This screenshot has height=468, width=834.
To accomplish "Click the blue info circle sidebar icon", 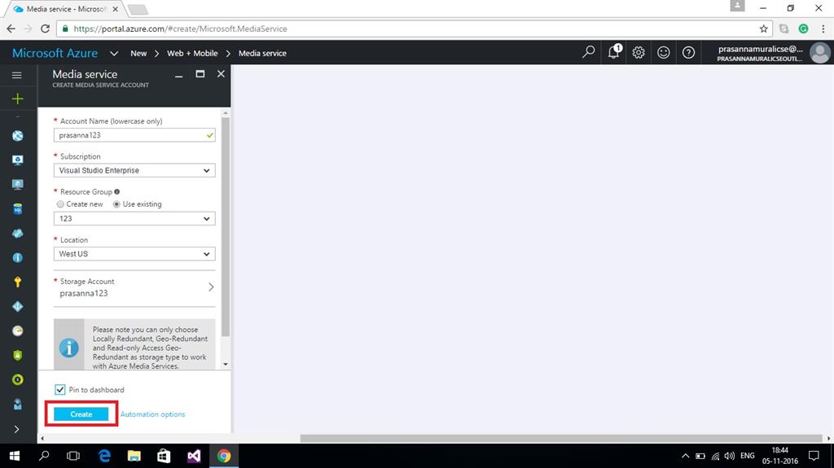I will tap(18, 258).
